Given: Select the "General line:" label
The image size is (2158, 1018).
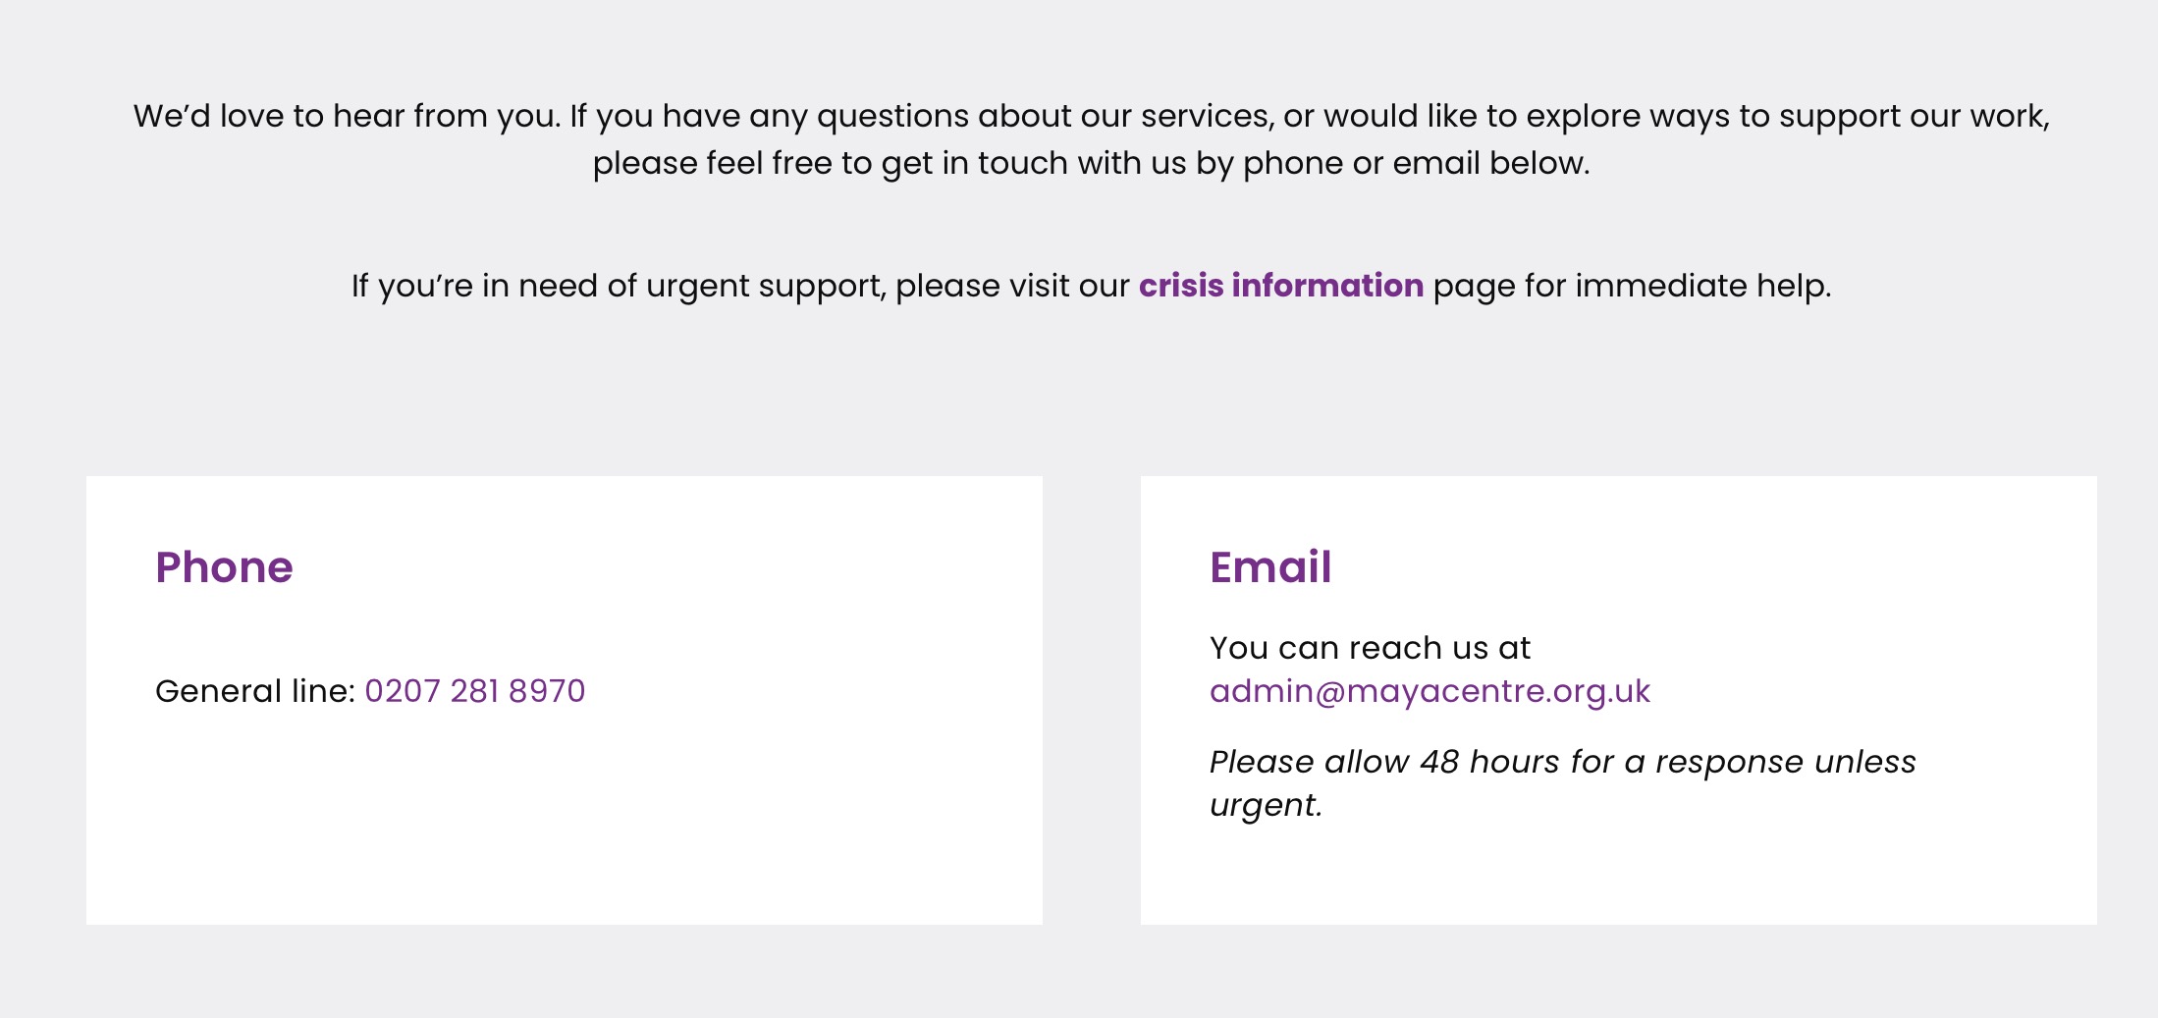Looking at the screenshot, I should click(254, 691).
